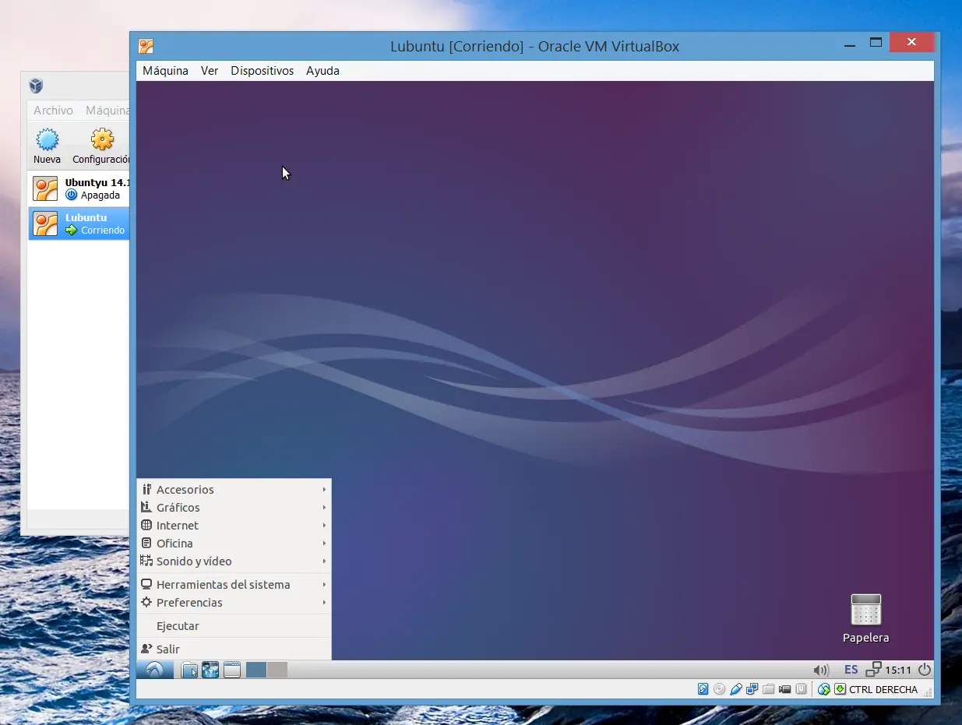962x725 pixels.
Task: Open the Ver menu
Action: point(209,70)
